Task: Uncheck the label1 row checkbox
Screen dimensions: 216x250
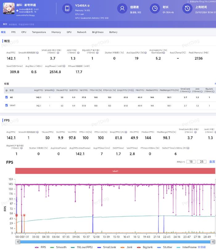Action: coord(6,105)
